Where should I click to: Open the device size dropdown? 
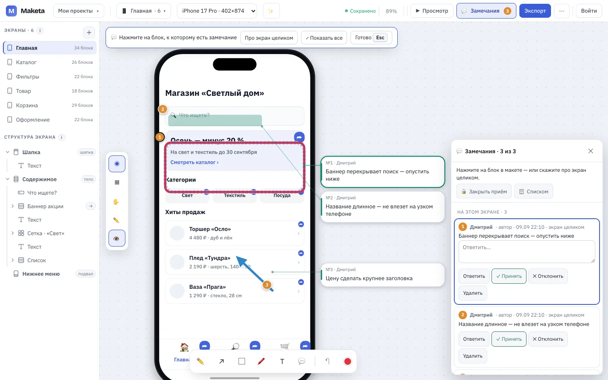pyautogui.click(x=217, y=11)
